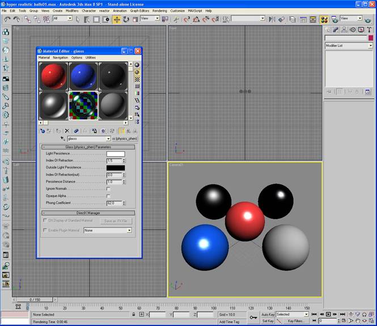Click the Reset Map/Mtl X icon
This screenshot has height=326, width=377.
[67, 131]
